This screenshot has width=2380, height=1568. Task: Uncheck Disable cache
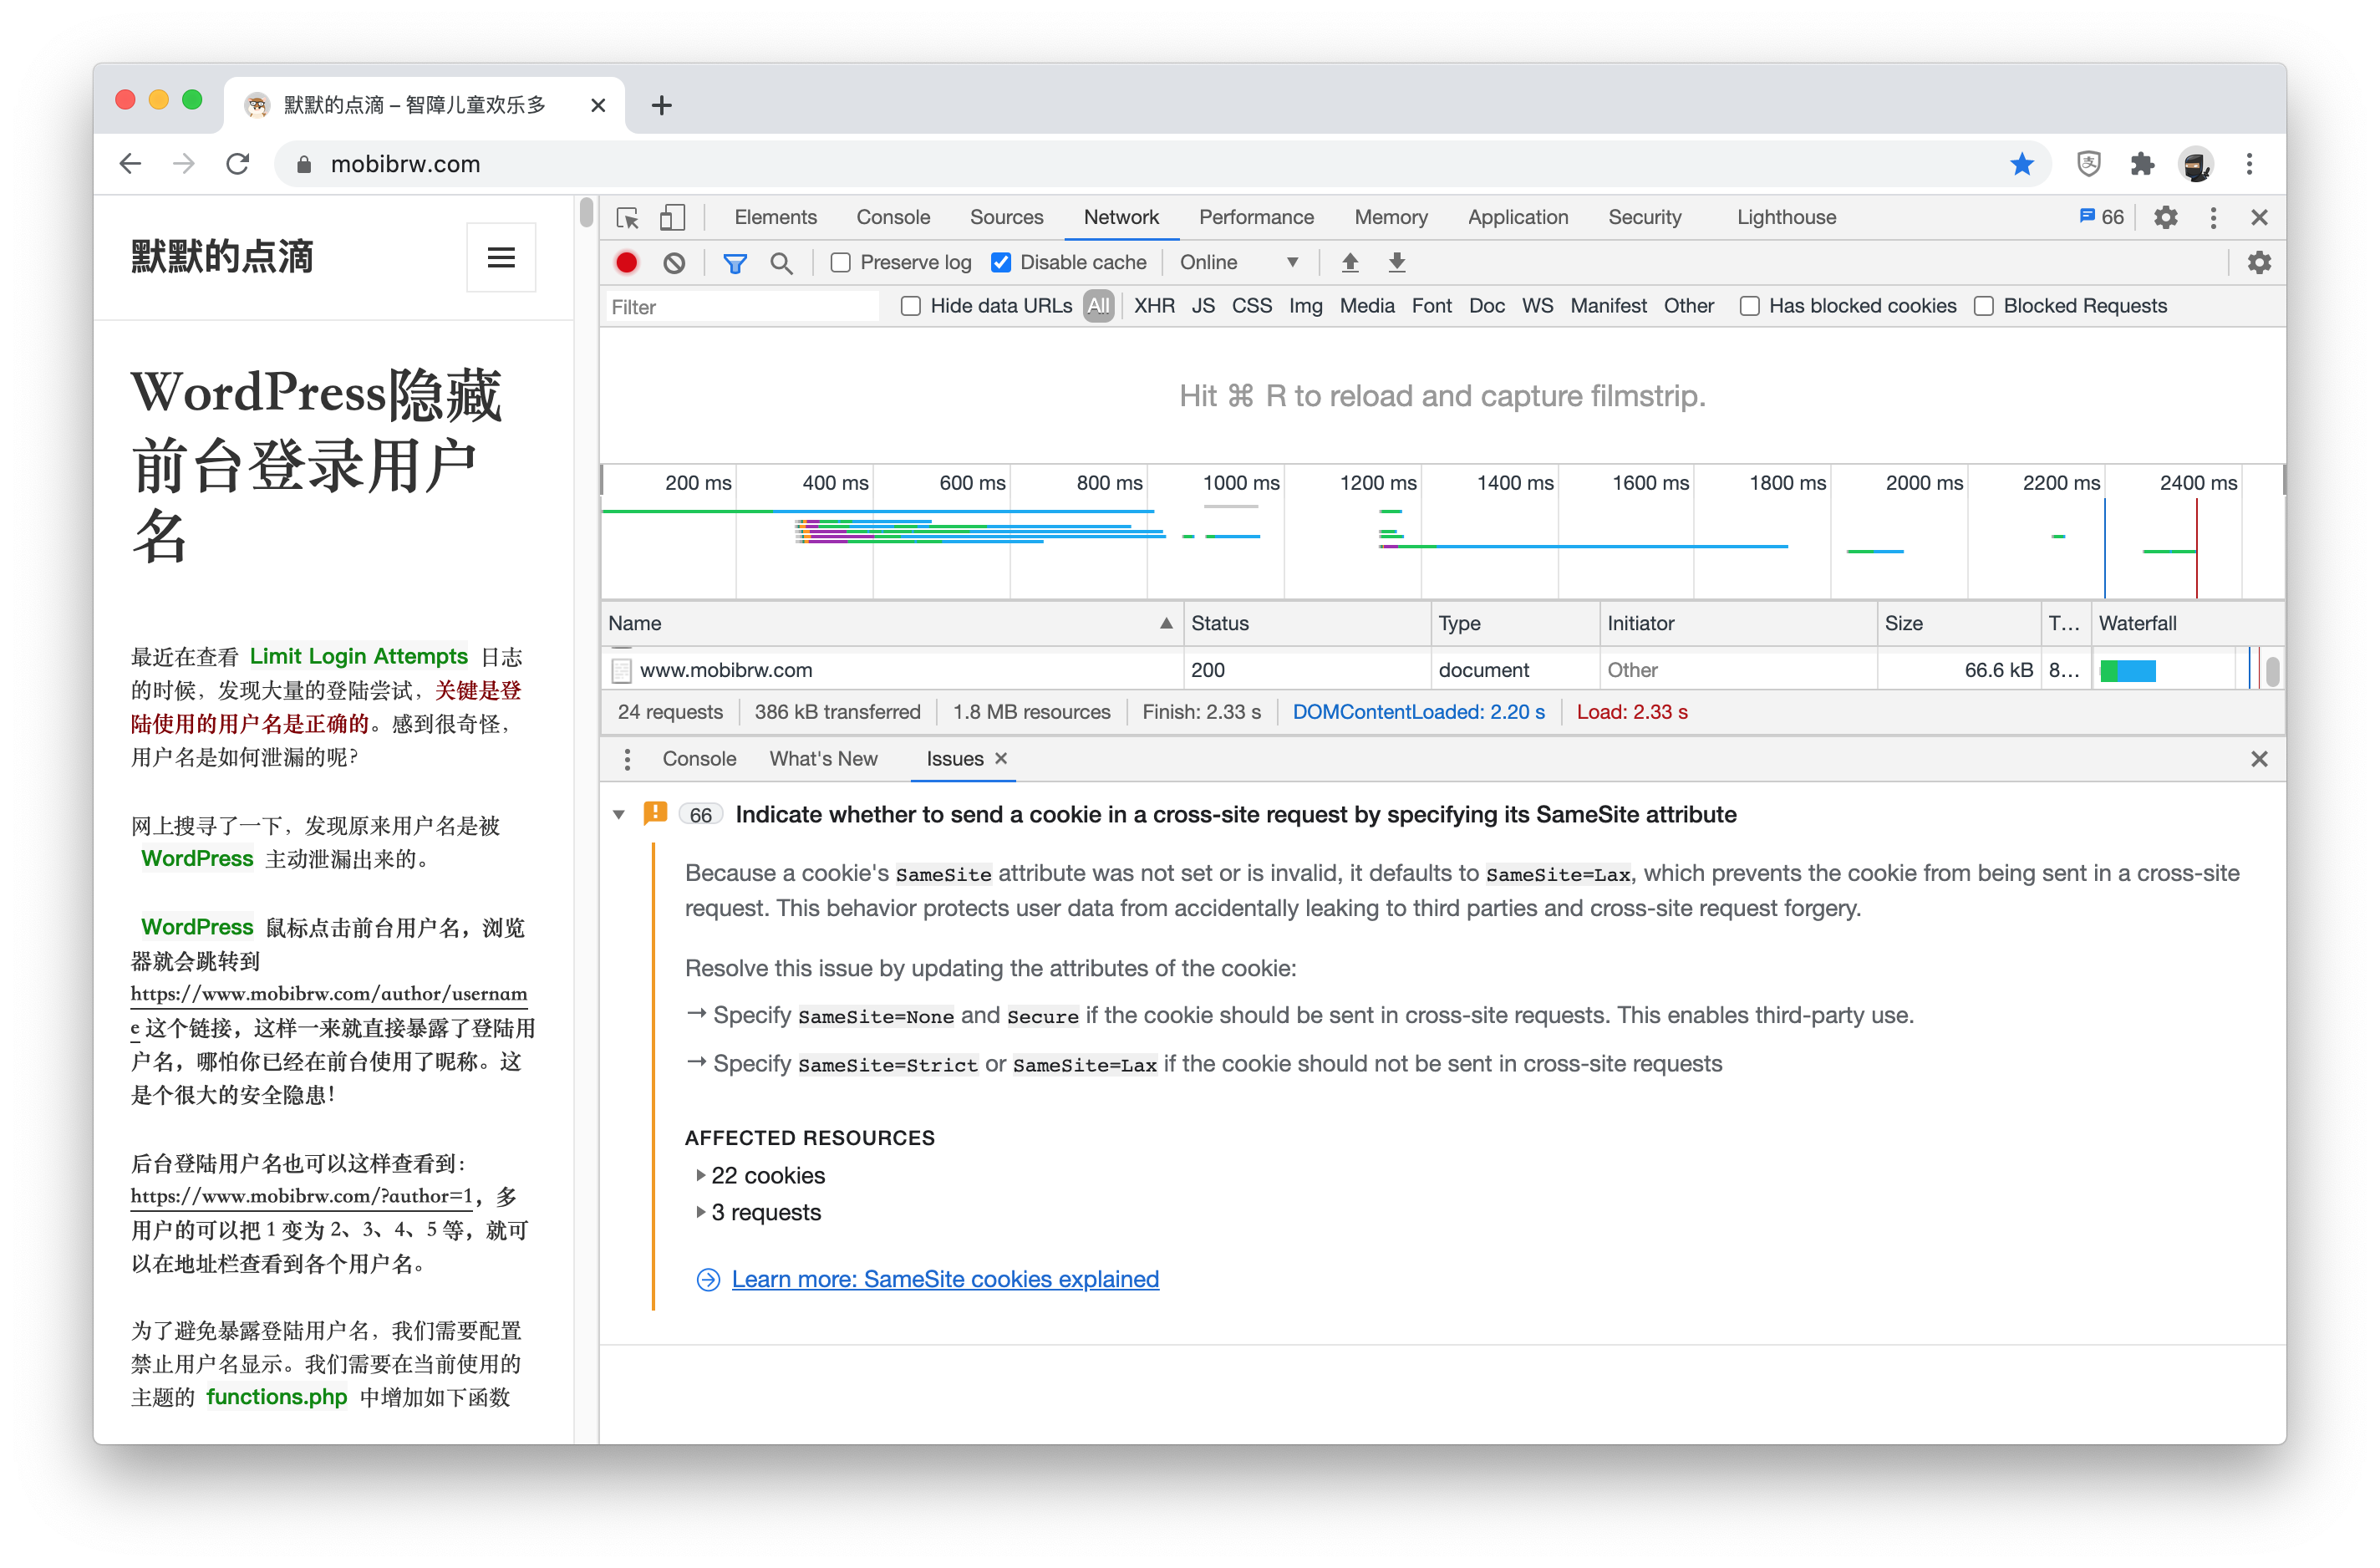[x=1000, y=262]
